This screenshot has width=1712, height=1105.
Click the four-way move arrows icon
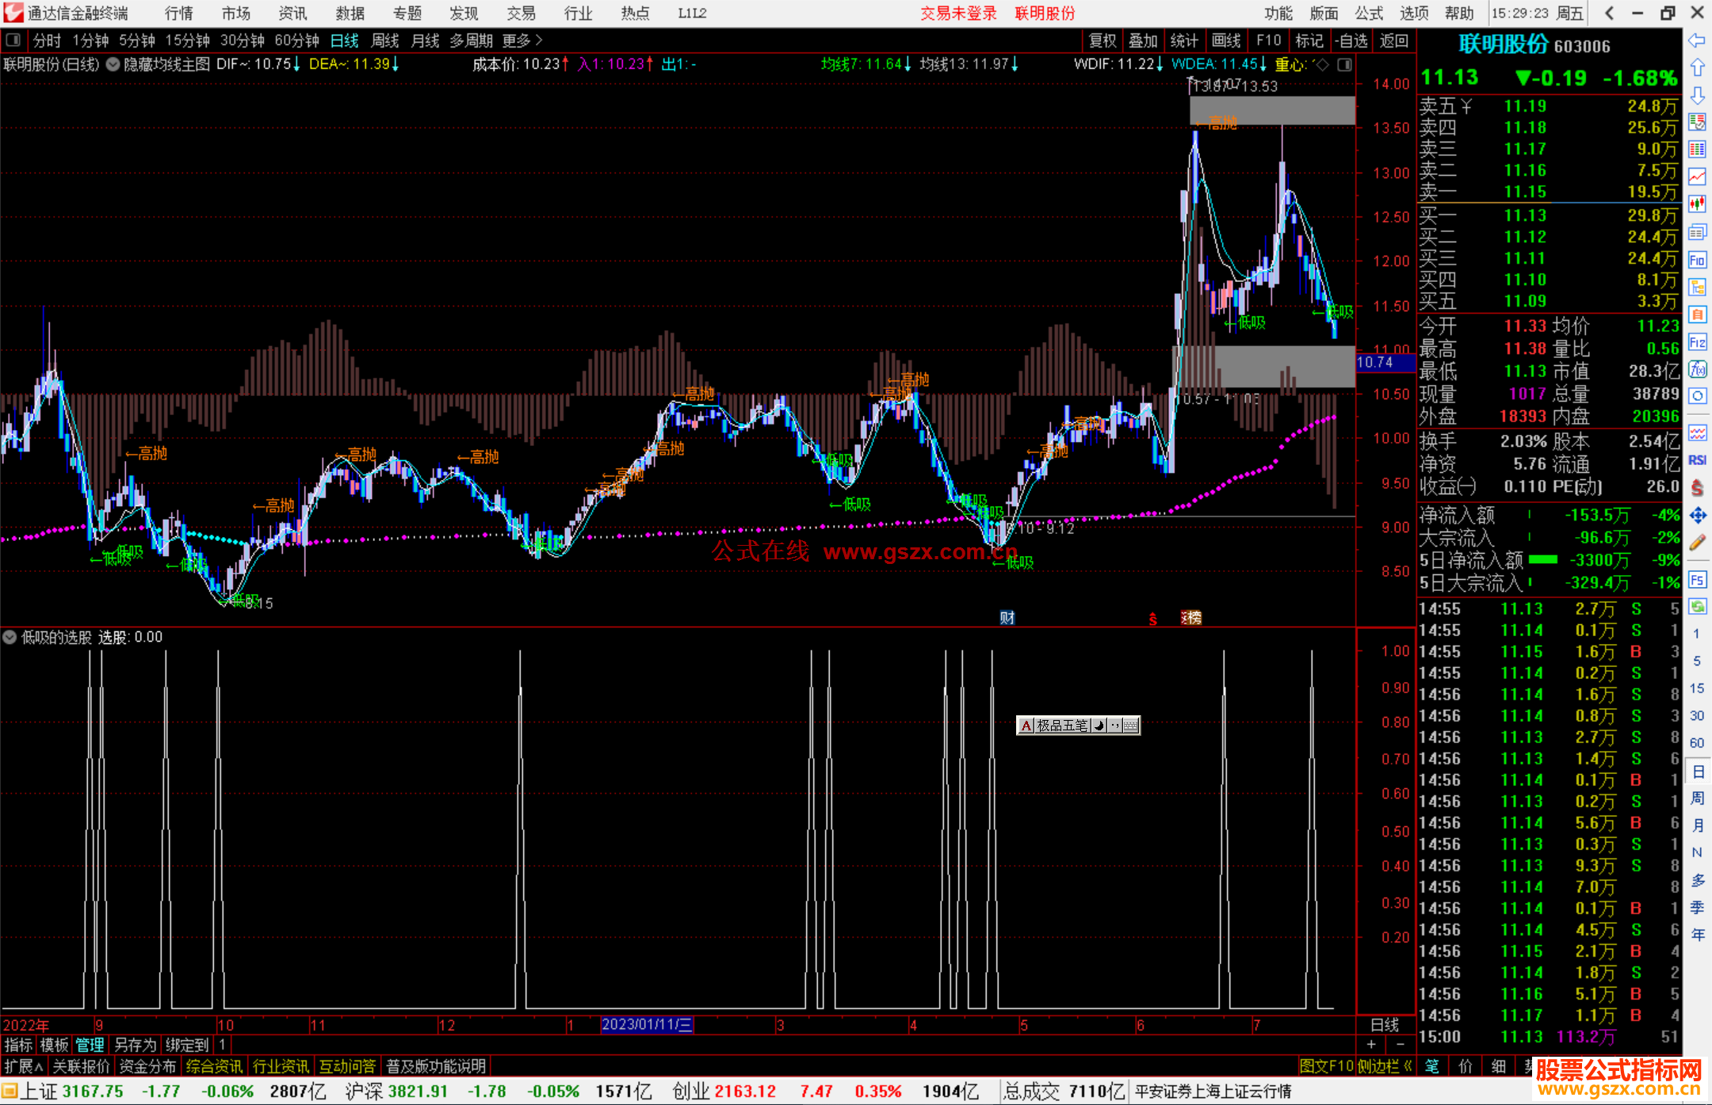(1697, 516)
